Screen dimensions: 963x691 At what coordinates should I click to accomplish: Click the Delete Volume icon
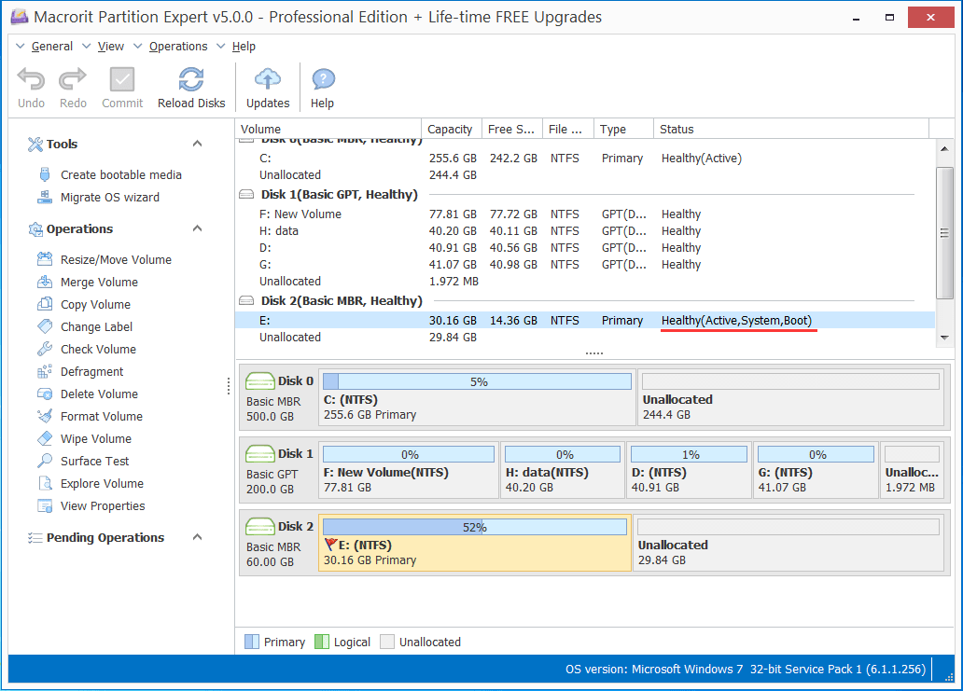[44, 394]
